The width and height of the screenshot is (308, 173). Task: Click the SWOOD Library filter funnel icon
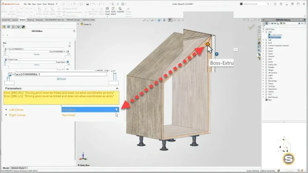point(264,26)
